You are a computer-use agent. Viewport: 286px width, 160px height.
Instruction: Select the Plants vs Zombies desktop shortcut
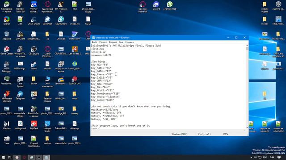coord(34,112)
